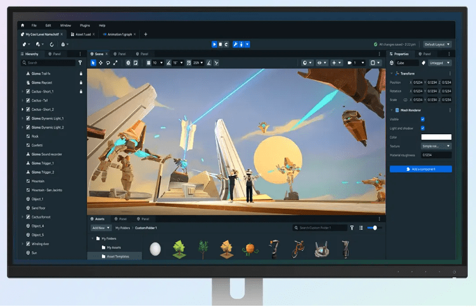Open the Default Layout dropdown
Viewport: 476px width, 307px height.
point(437,44)
